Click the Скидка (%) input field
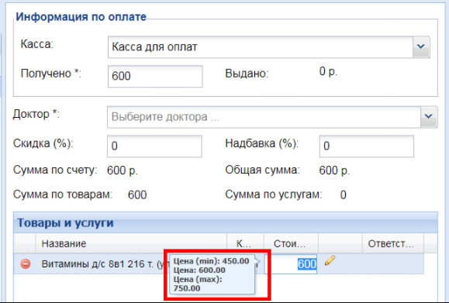The height and width of the screenshot is (303, 449). coord(154,146)
